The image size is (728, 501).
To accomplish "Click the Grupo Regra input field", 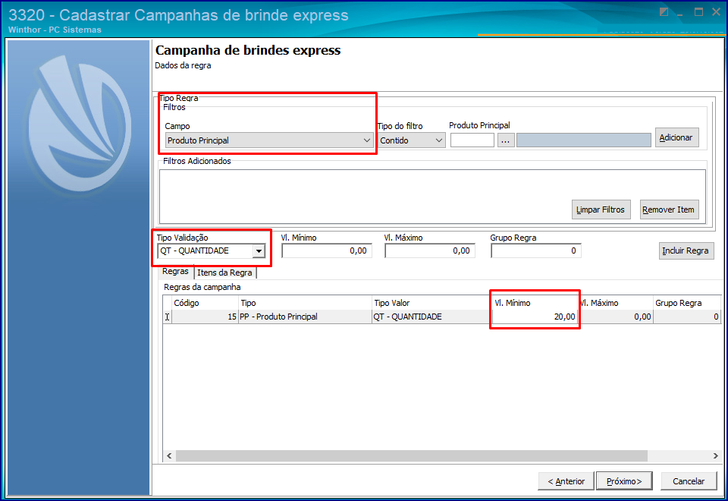I will pos(536,251).
